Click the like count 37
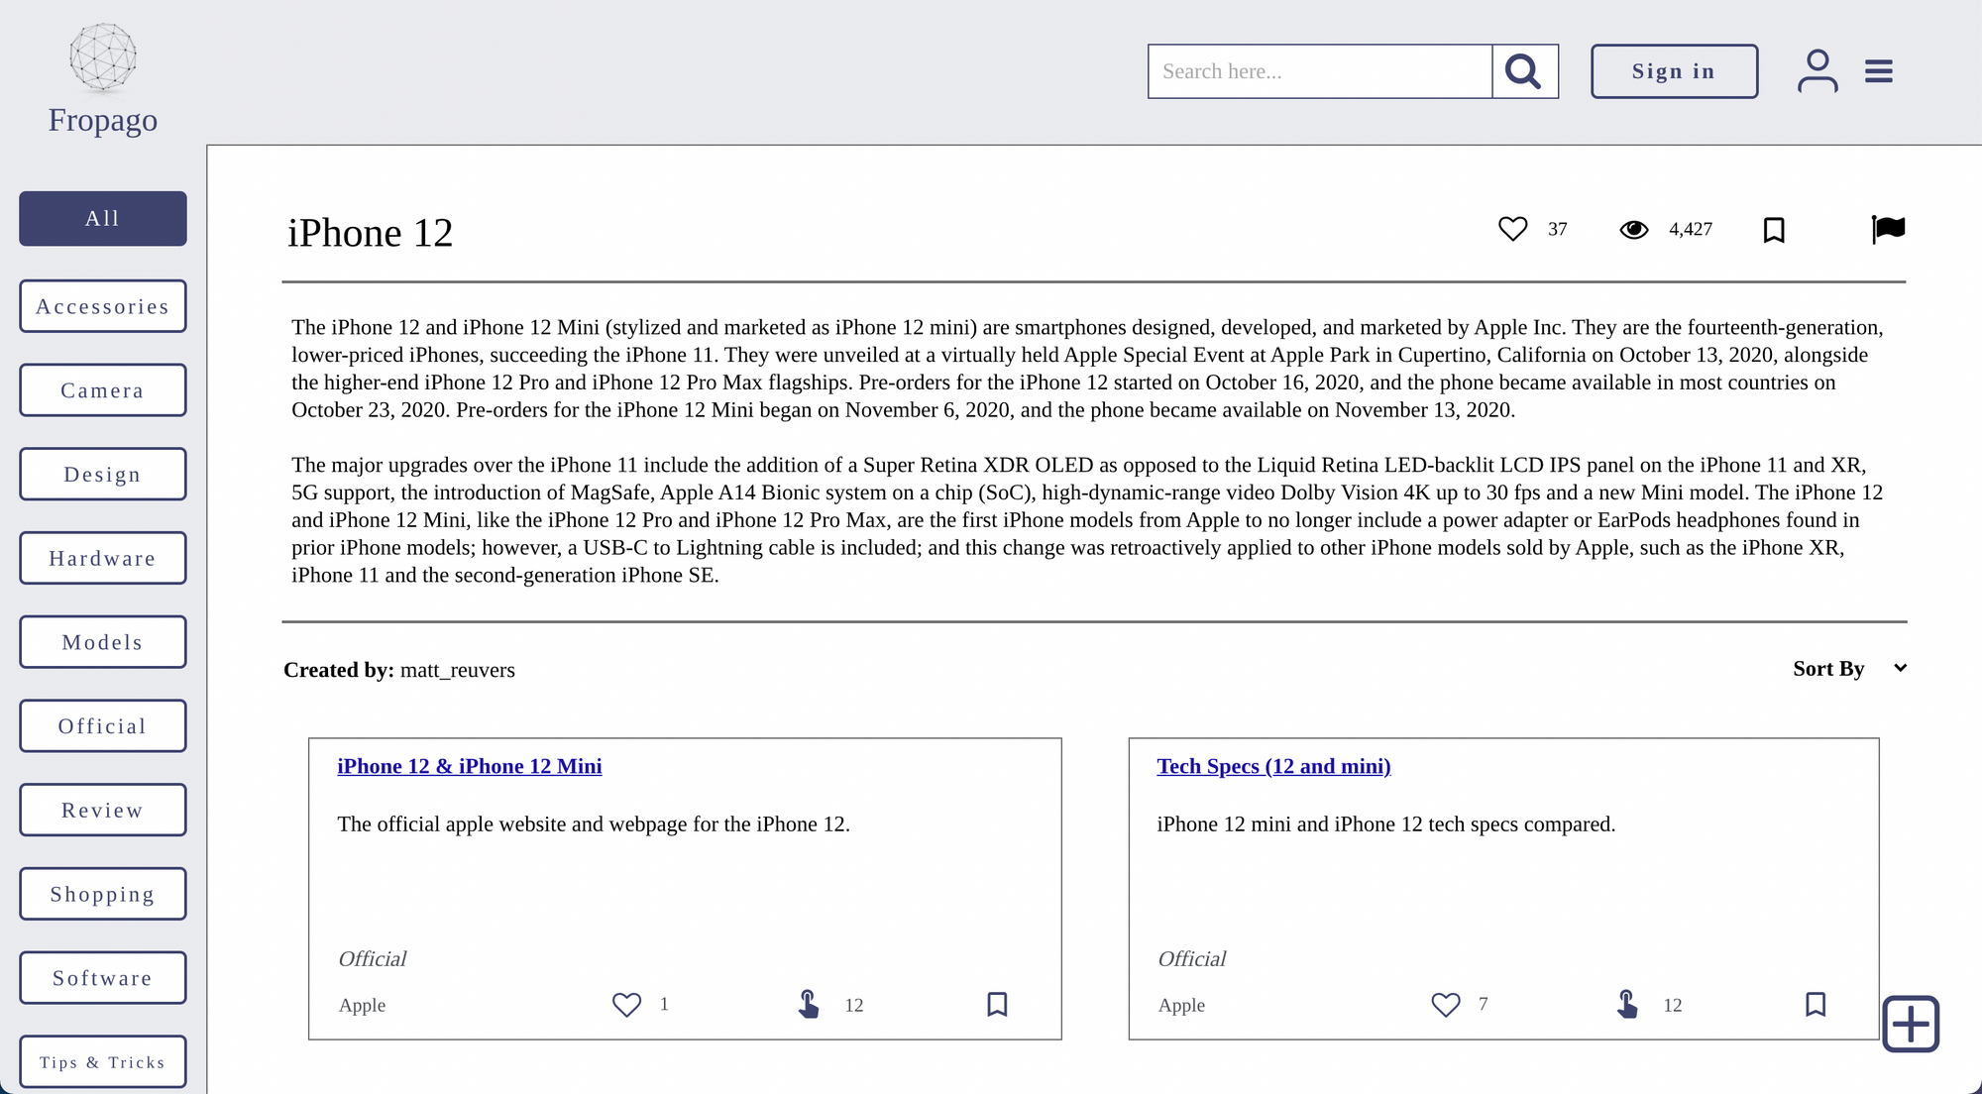This screenshot has width=1982, height=1094. (1558, 229)
